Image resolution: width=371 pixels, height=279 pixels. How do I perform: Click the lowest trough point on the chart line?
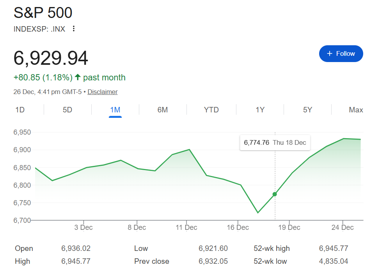pos(258,213)
